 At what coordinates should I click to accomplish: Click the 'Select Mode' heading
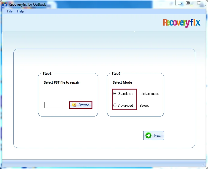[122, 82]
